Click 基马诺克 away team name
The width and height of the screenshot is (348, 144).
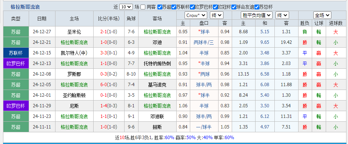pos(157,85)
